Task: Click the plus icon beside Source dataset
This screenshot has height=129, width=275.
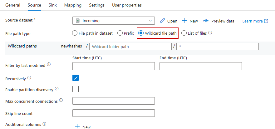Action: [184, 21]
